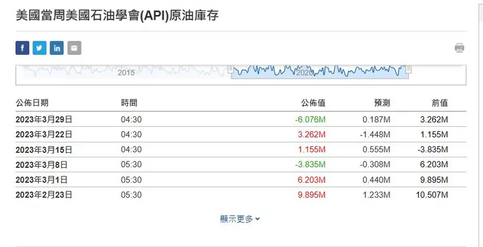This screenshot has height=247, width=483.
Task: Share page via Twitter icon
Action: (x=39, y=48)
